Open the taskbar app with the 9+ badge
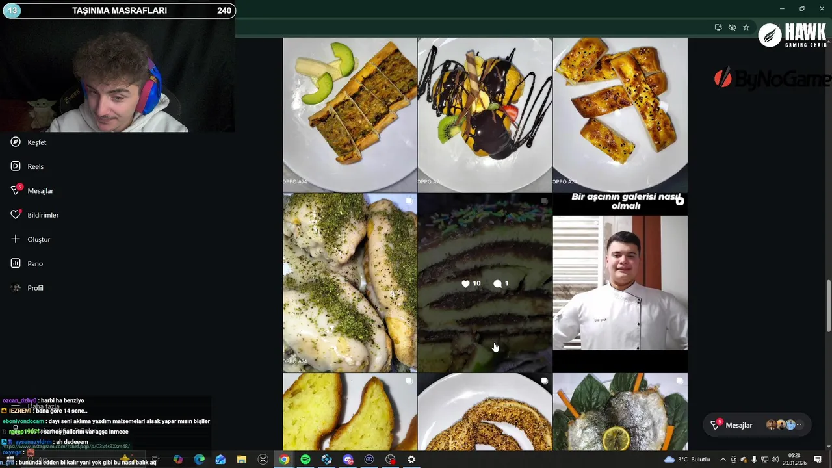This screenshot has height=468, width=832. pos(348,460)
